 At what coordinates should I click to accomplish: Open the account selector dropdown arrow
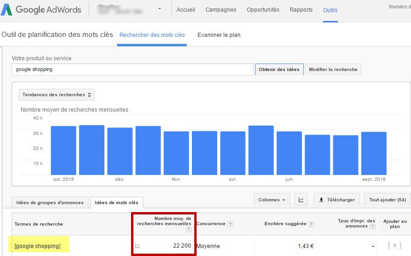click(159, 9)
